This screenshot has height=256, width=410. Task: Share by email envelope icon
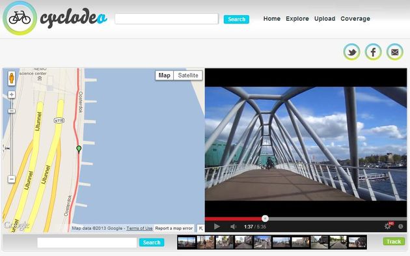tap(395, 52)
